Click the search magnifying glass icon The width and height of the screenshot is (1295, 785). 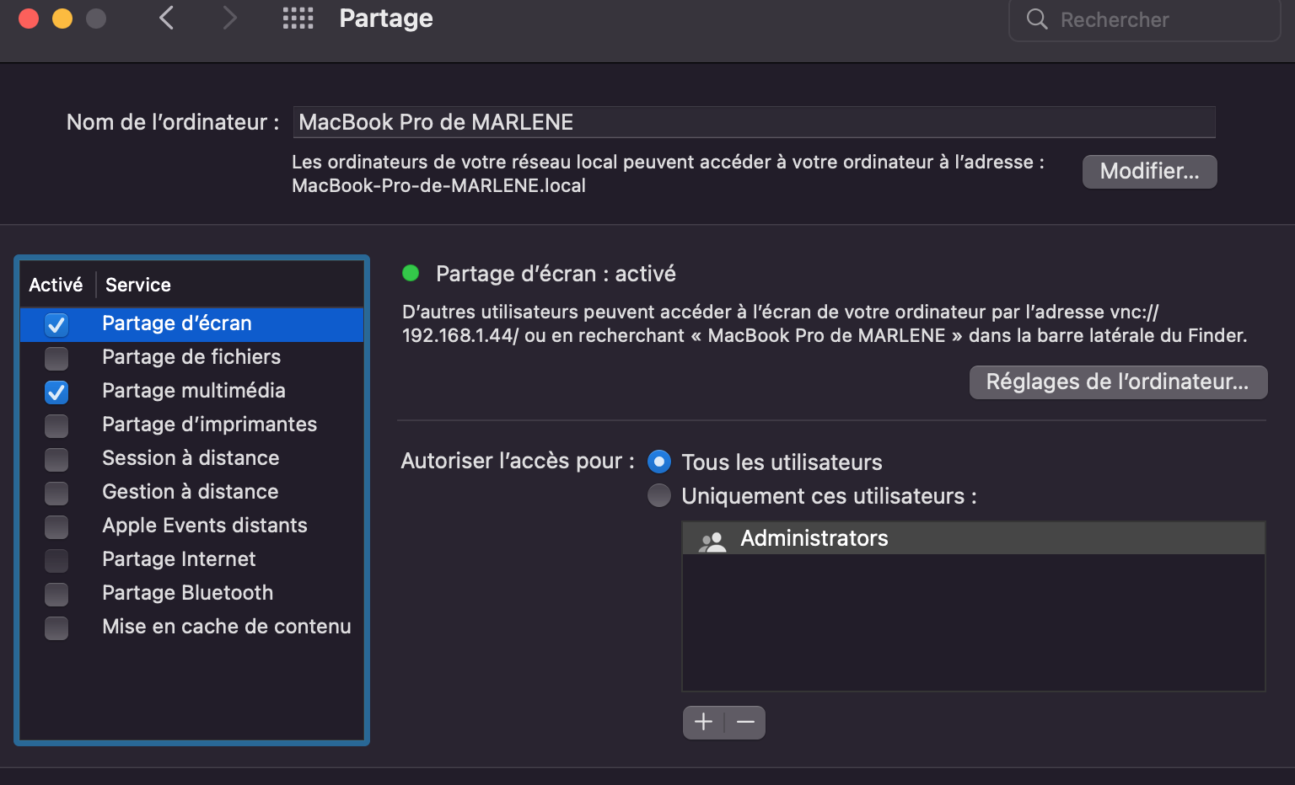tap(1037, 19)
